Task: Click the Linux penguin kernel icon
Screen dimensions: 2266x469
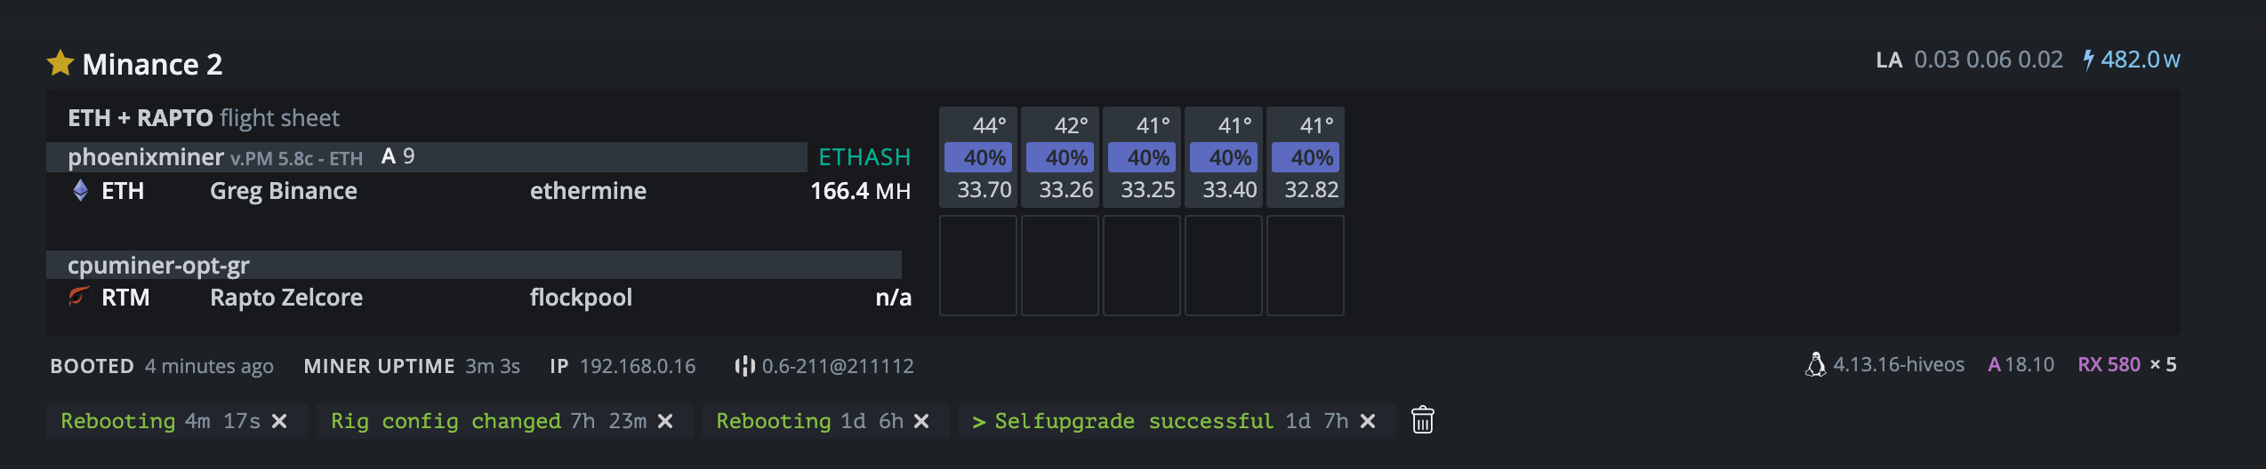Action: [1815, 365]
